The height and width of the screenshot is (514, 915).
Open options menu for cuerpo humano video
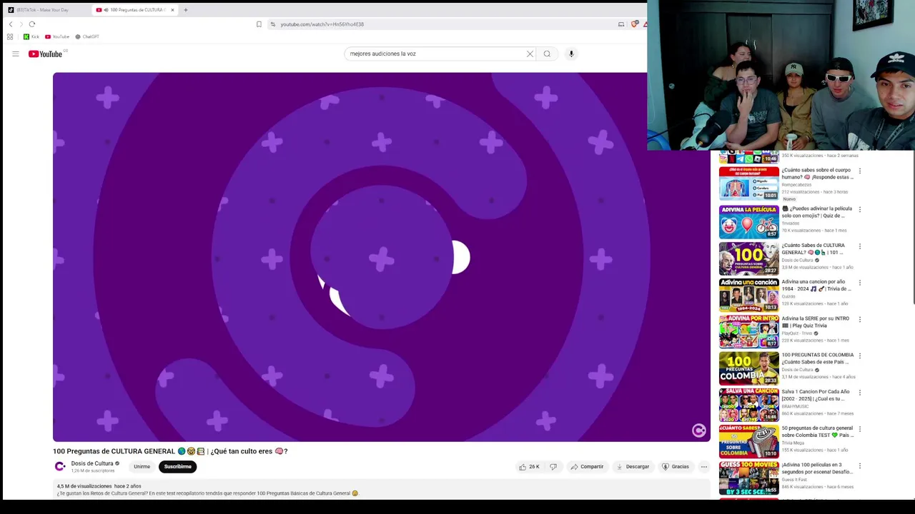point(860,171)
